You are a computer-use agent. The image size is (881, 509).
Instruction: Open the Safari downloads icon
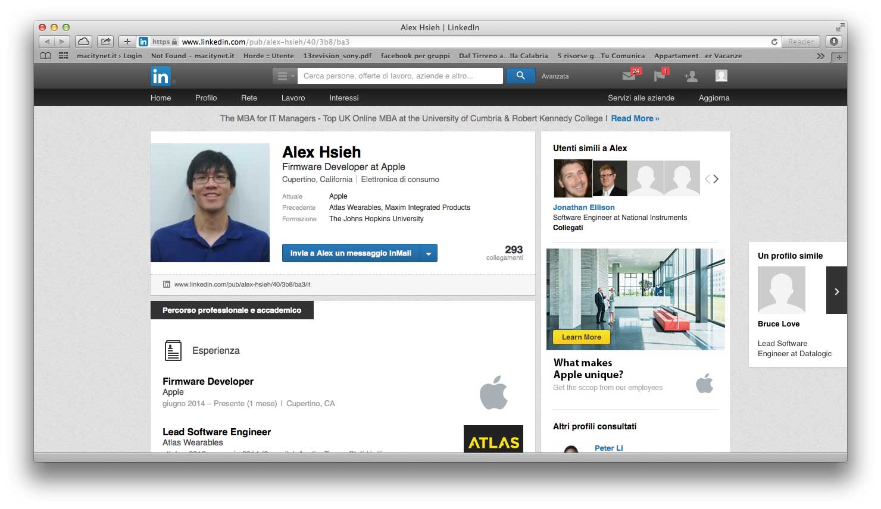pos(834,42)
